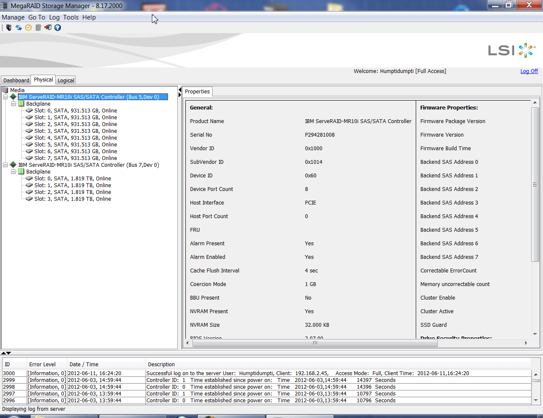Click Backplane icon under Bus 7 controller
The image size is (543, 418).
click(x=21, y=171)
